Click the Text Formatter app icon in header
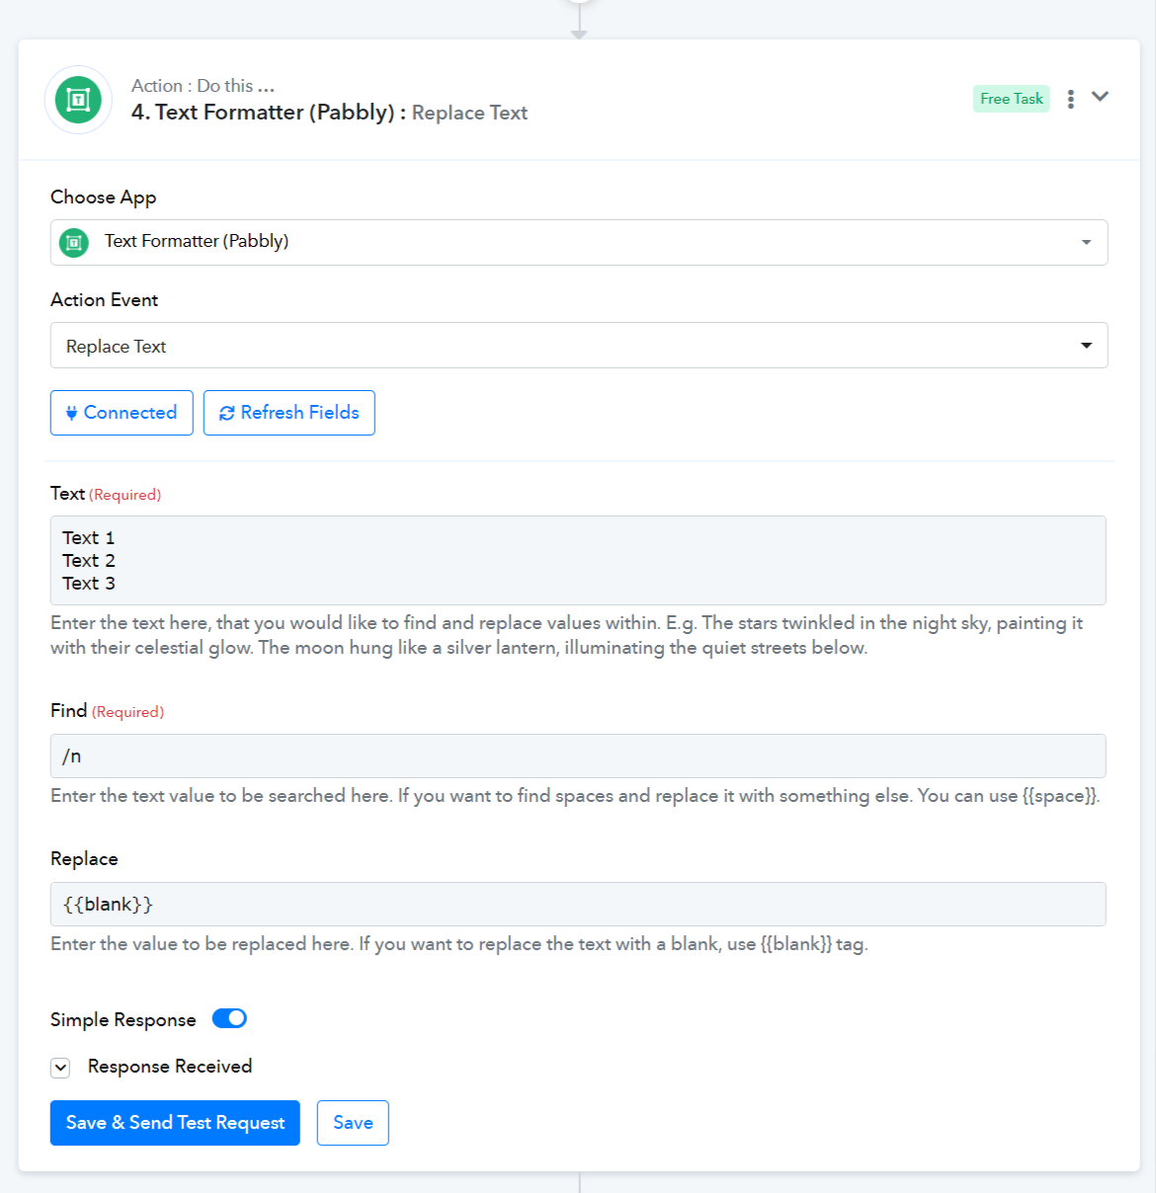The width and height of the screenshot is (1156, 1193). point(78,100)
